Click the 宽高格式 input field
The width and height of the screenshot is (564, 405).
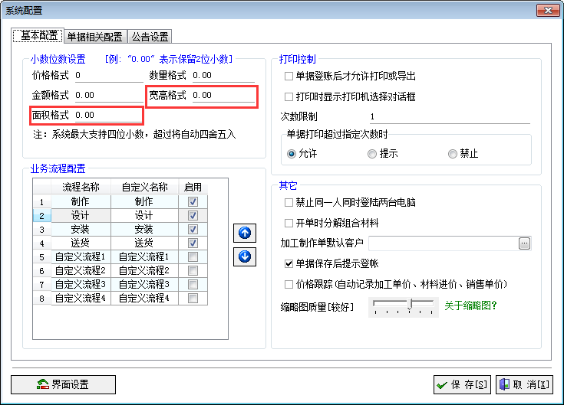223,96
